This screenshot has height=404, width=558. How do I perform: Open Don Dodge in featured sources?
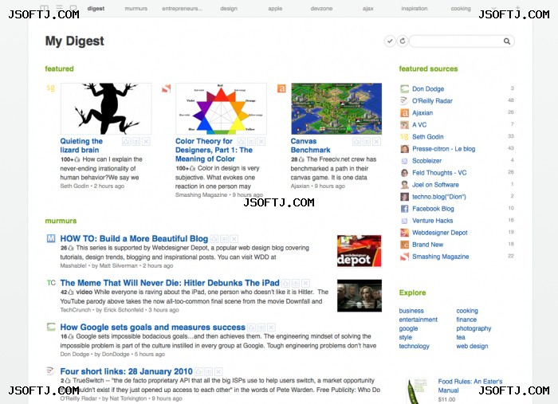(x=428, y=89)
